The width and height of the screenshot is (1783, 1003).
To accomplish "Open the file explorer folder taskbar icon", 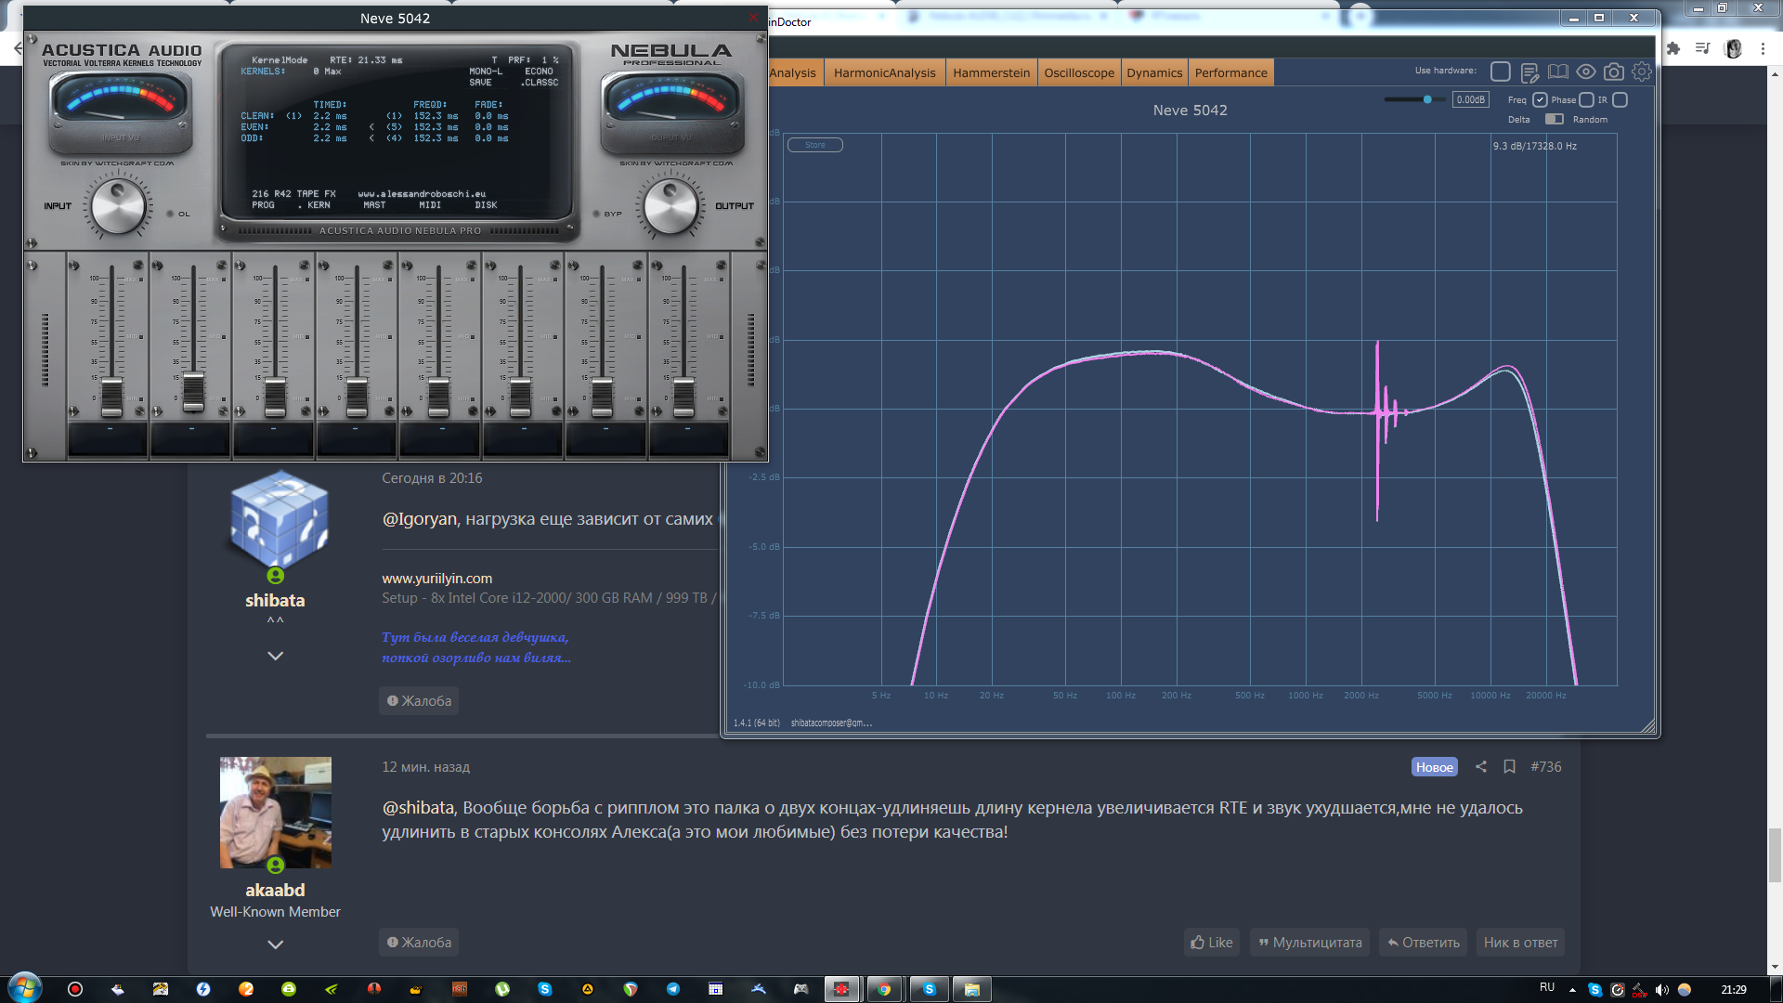I will pyautogui.click(x=971, y=989).
